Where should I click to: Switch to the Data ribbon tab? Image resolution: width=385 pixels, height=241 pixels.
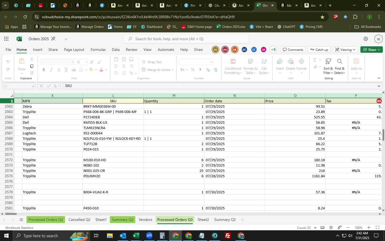tap(116, 50)
